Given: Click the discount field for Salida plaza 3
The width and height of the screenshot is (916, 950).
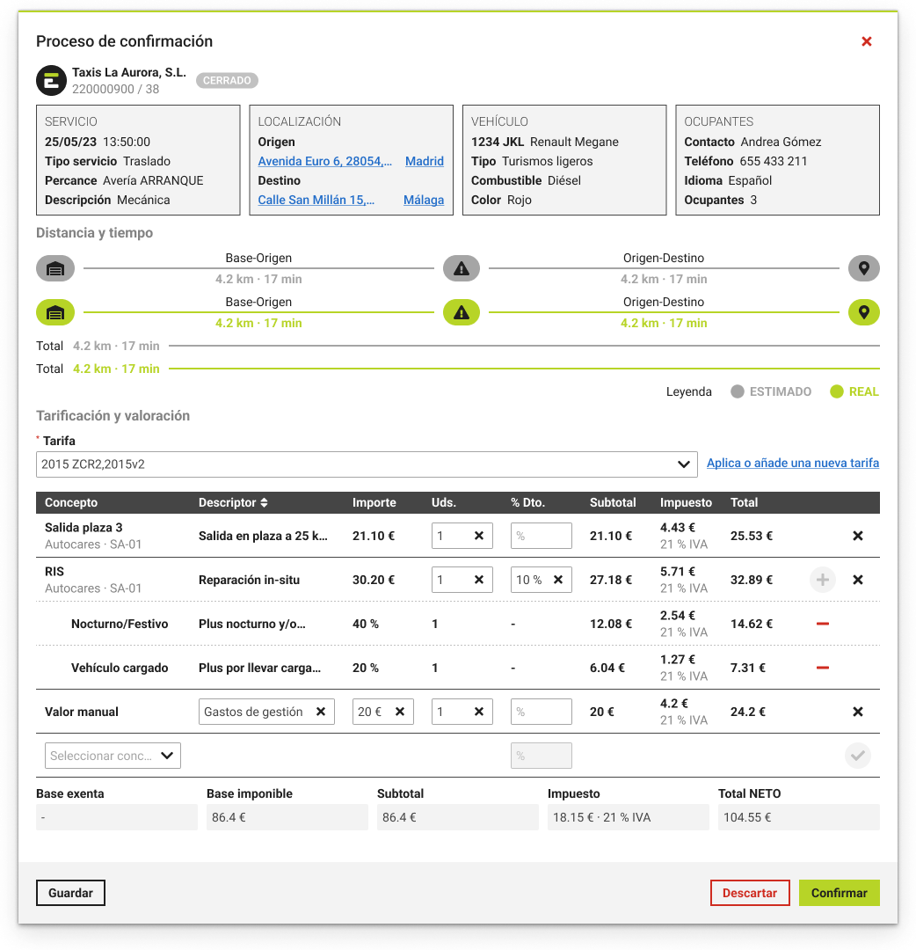Looking at the screenshot, I should (542, 536).
